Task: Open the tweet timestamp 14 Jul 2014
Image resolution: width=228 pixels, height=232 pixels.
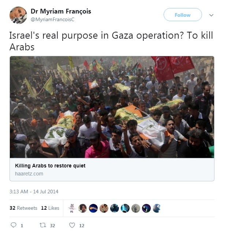Action: 34,192
